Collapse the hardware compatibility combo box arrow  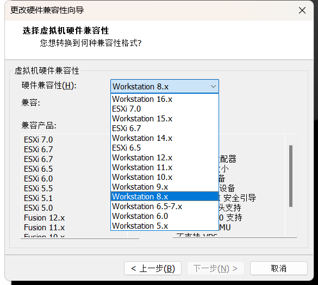tap(213, 87)
